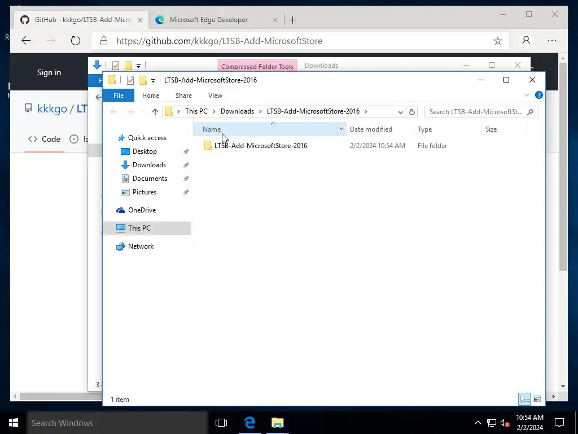
Task: Click the breadcrumb chevron after the folder name
Action: (366, 111)
